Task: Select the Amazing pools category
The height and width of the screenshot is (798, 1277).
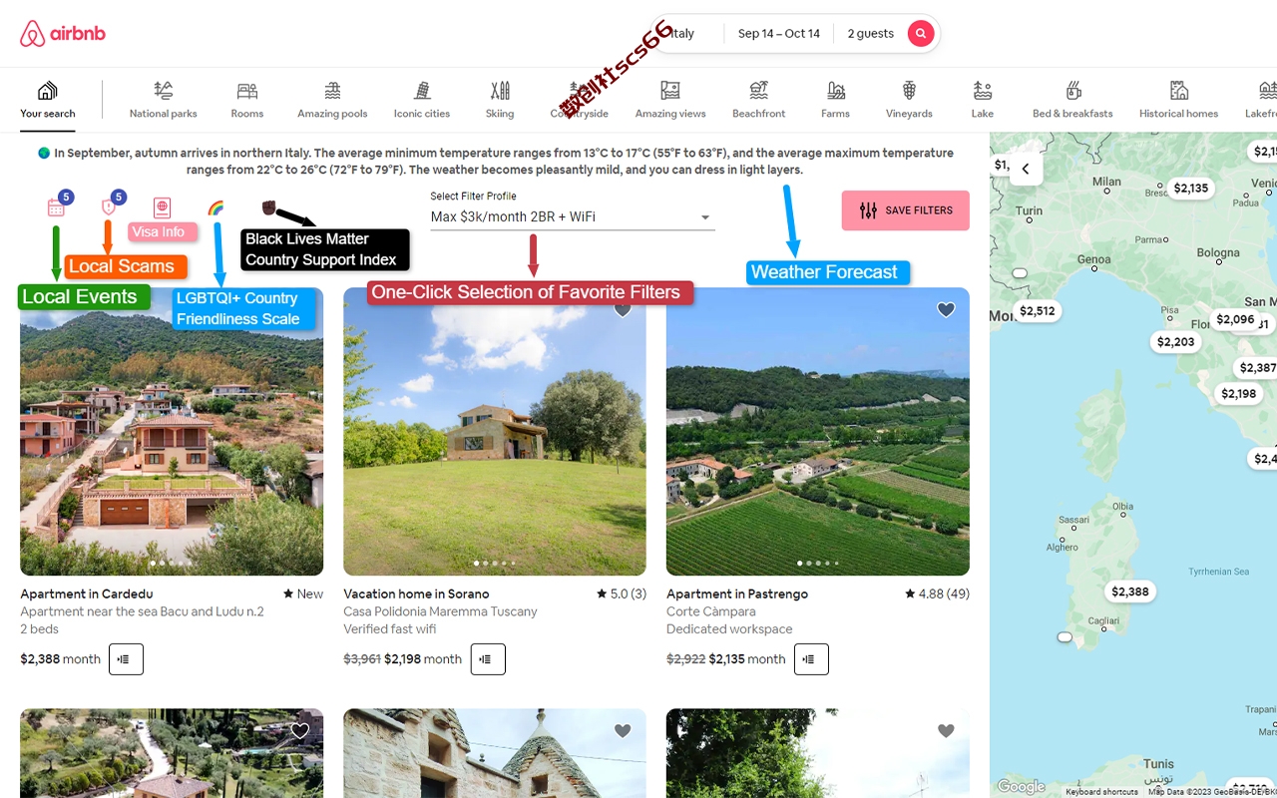Action: (x=332, y=100)
